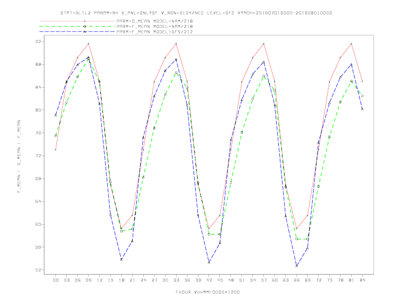
Task: Click x-axis tick label 42
Action: pos(209,280)
